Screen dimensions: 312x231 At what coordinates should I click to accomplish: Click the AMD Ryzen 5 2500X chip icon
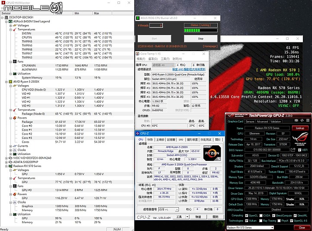(x=10, y=82)
